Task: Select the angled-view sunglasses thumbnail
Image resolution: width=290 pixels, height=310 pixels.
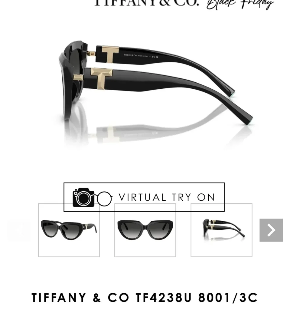Action: click(x=69, y=230)
